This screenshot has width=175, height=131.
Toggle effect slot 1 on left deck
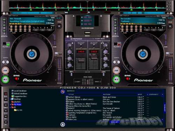tap(4, 19)
